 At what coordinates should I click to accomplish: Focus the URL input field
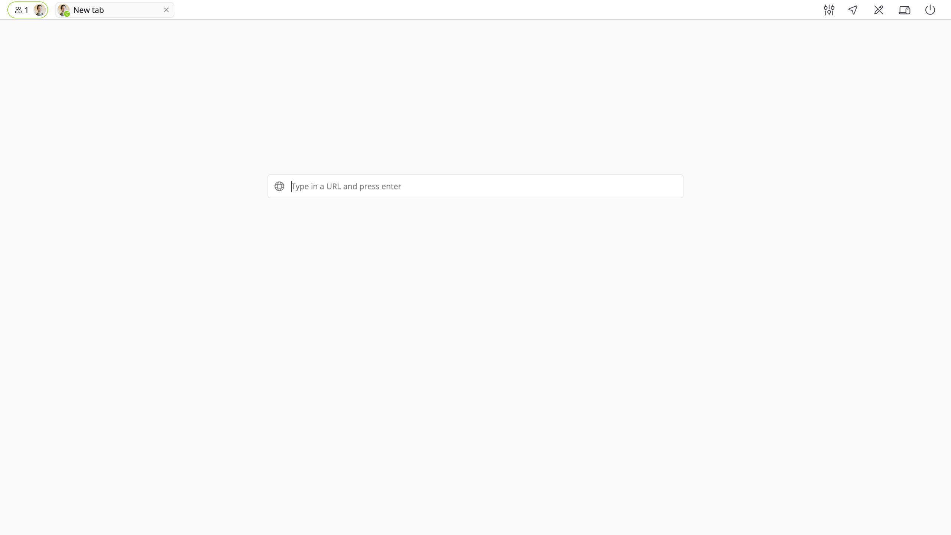475,186
